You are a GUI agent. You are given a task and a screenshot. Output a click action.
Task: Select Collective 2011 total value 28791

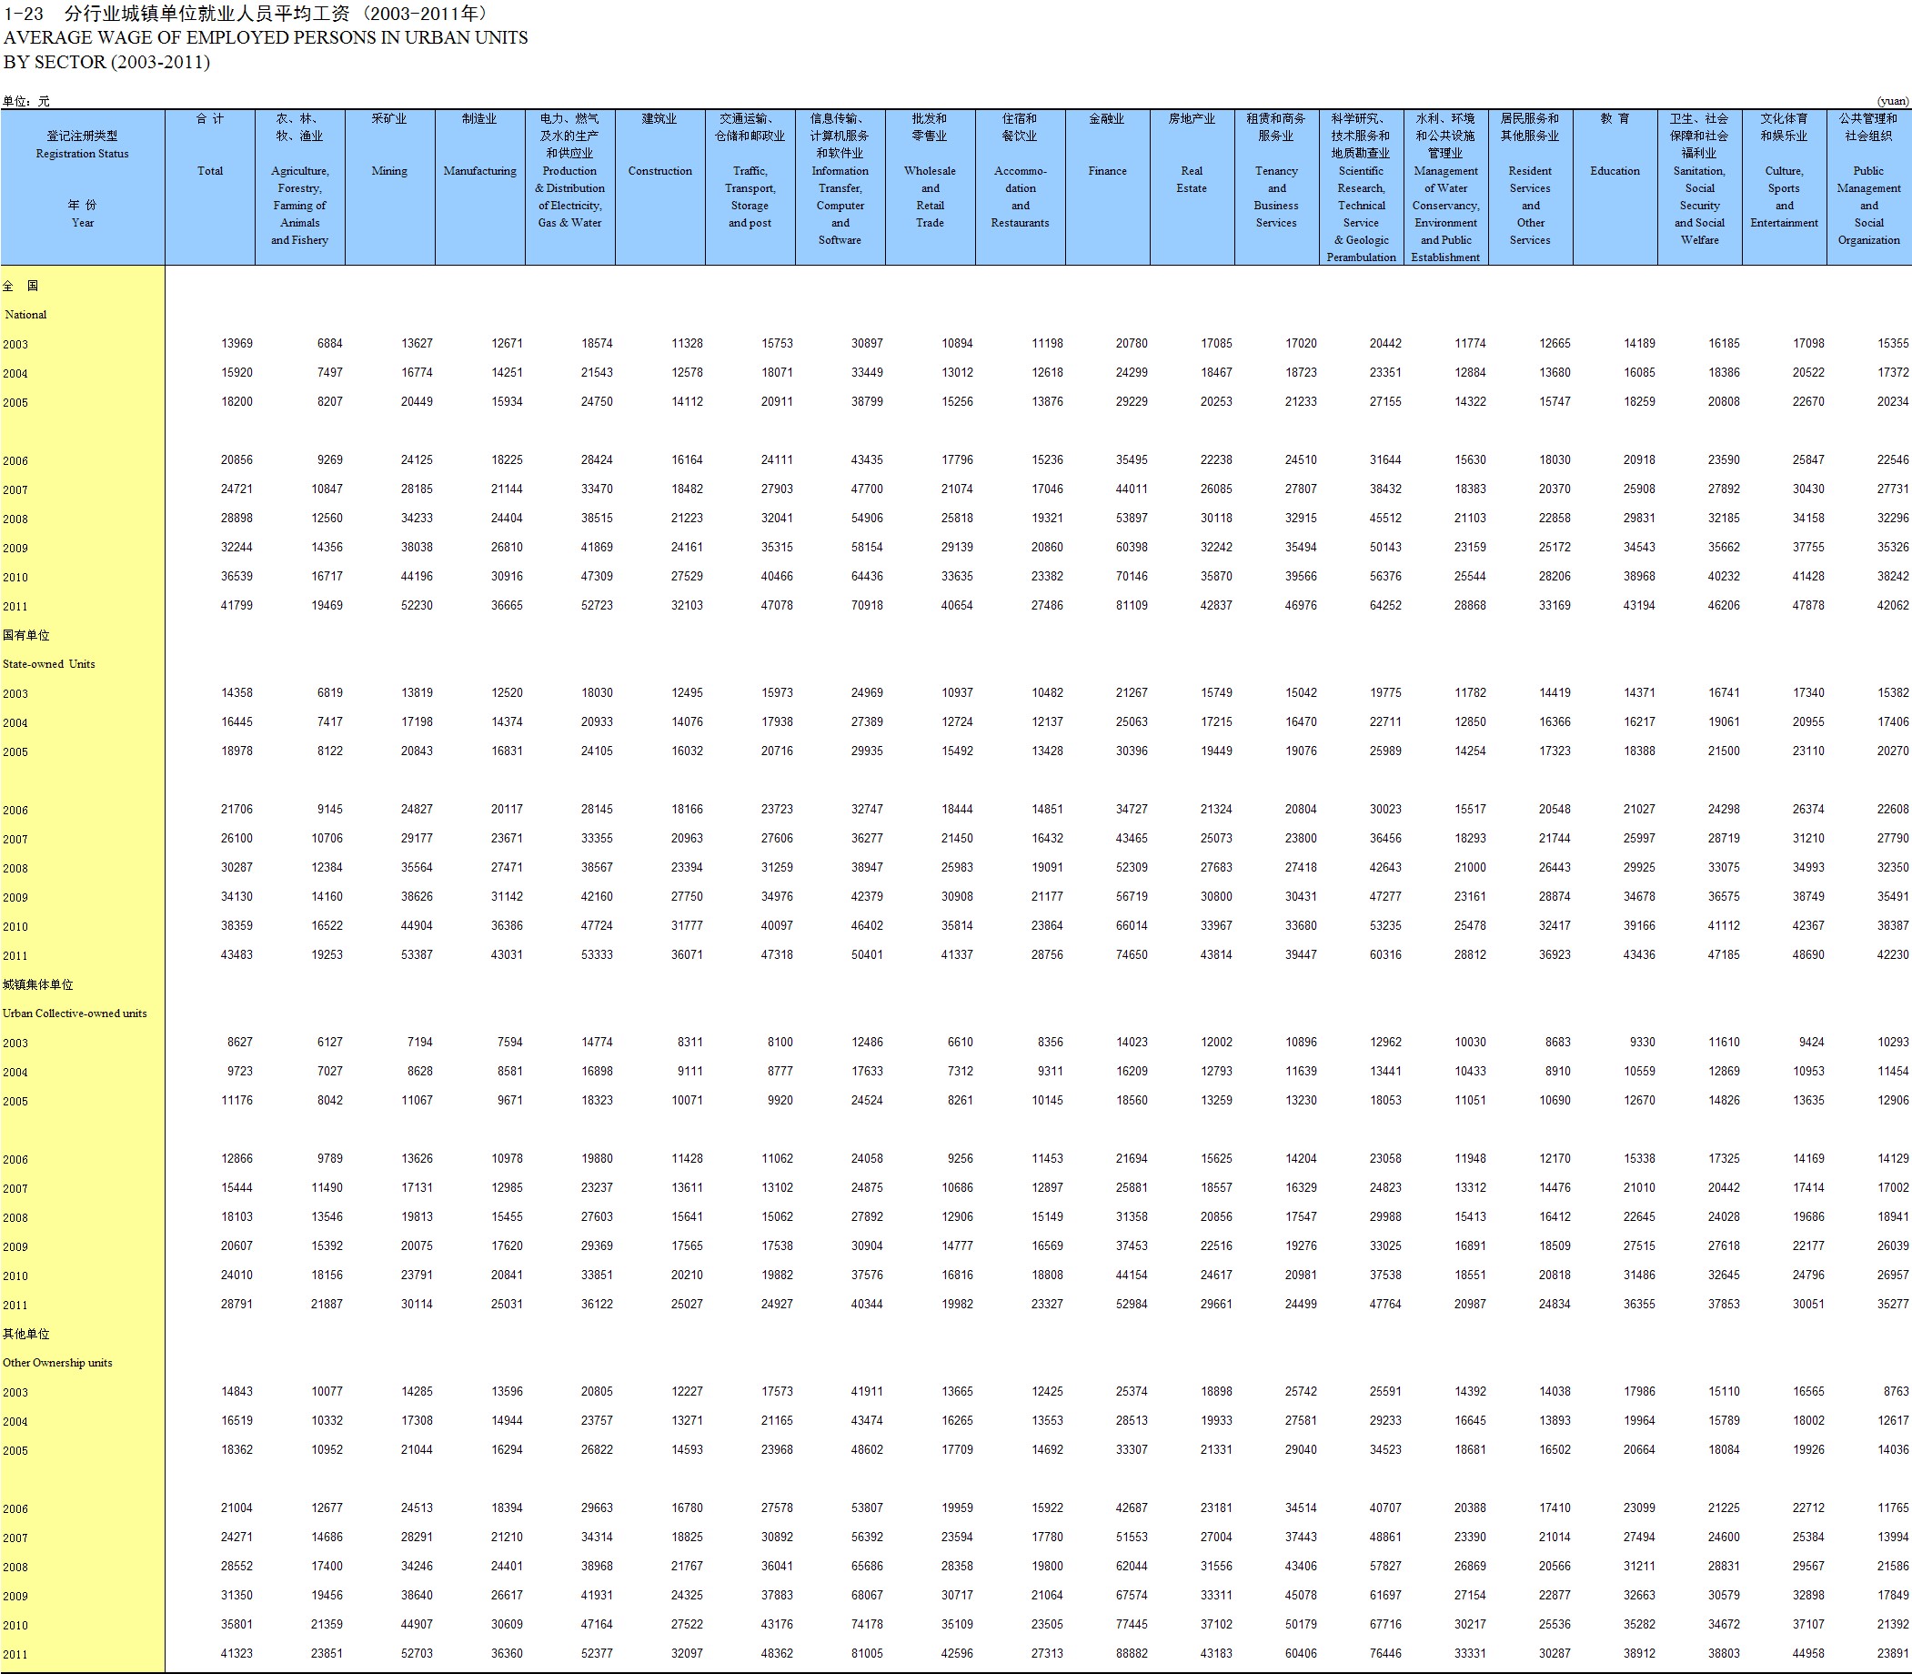236,1304
